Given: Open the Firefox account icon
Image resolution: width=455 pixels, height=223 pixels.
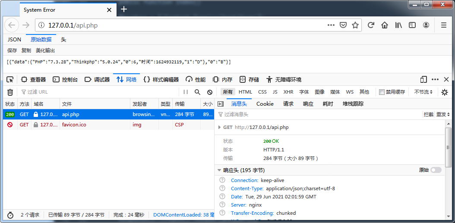Looking at the screenshot, I should pos(426,25).
